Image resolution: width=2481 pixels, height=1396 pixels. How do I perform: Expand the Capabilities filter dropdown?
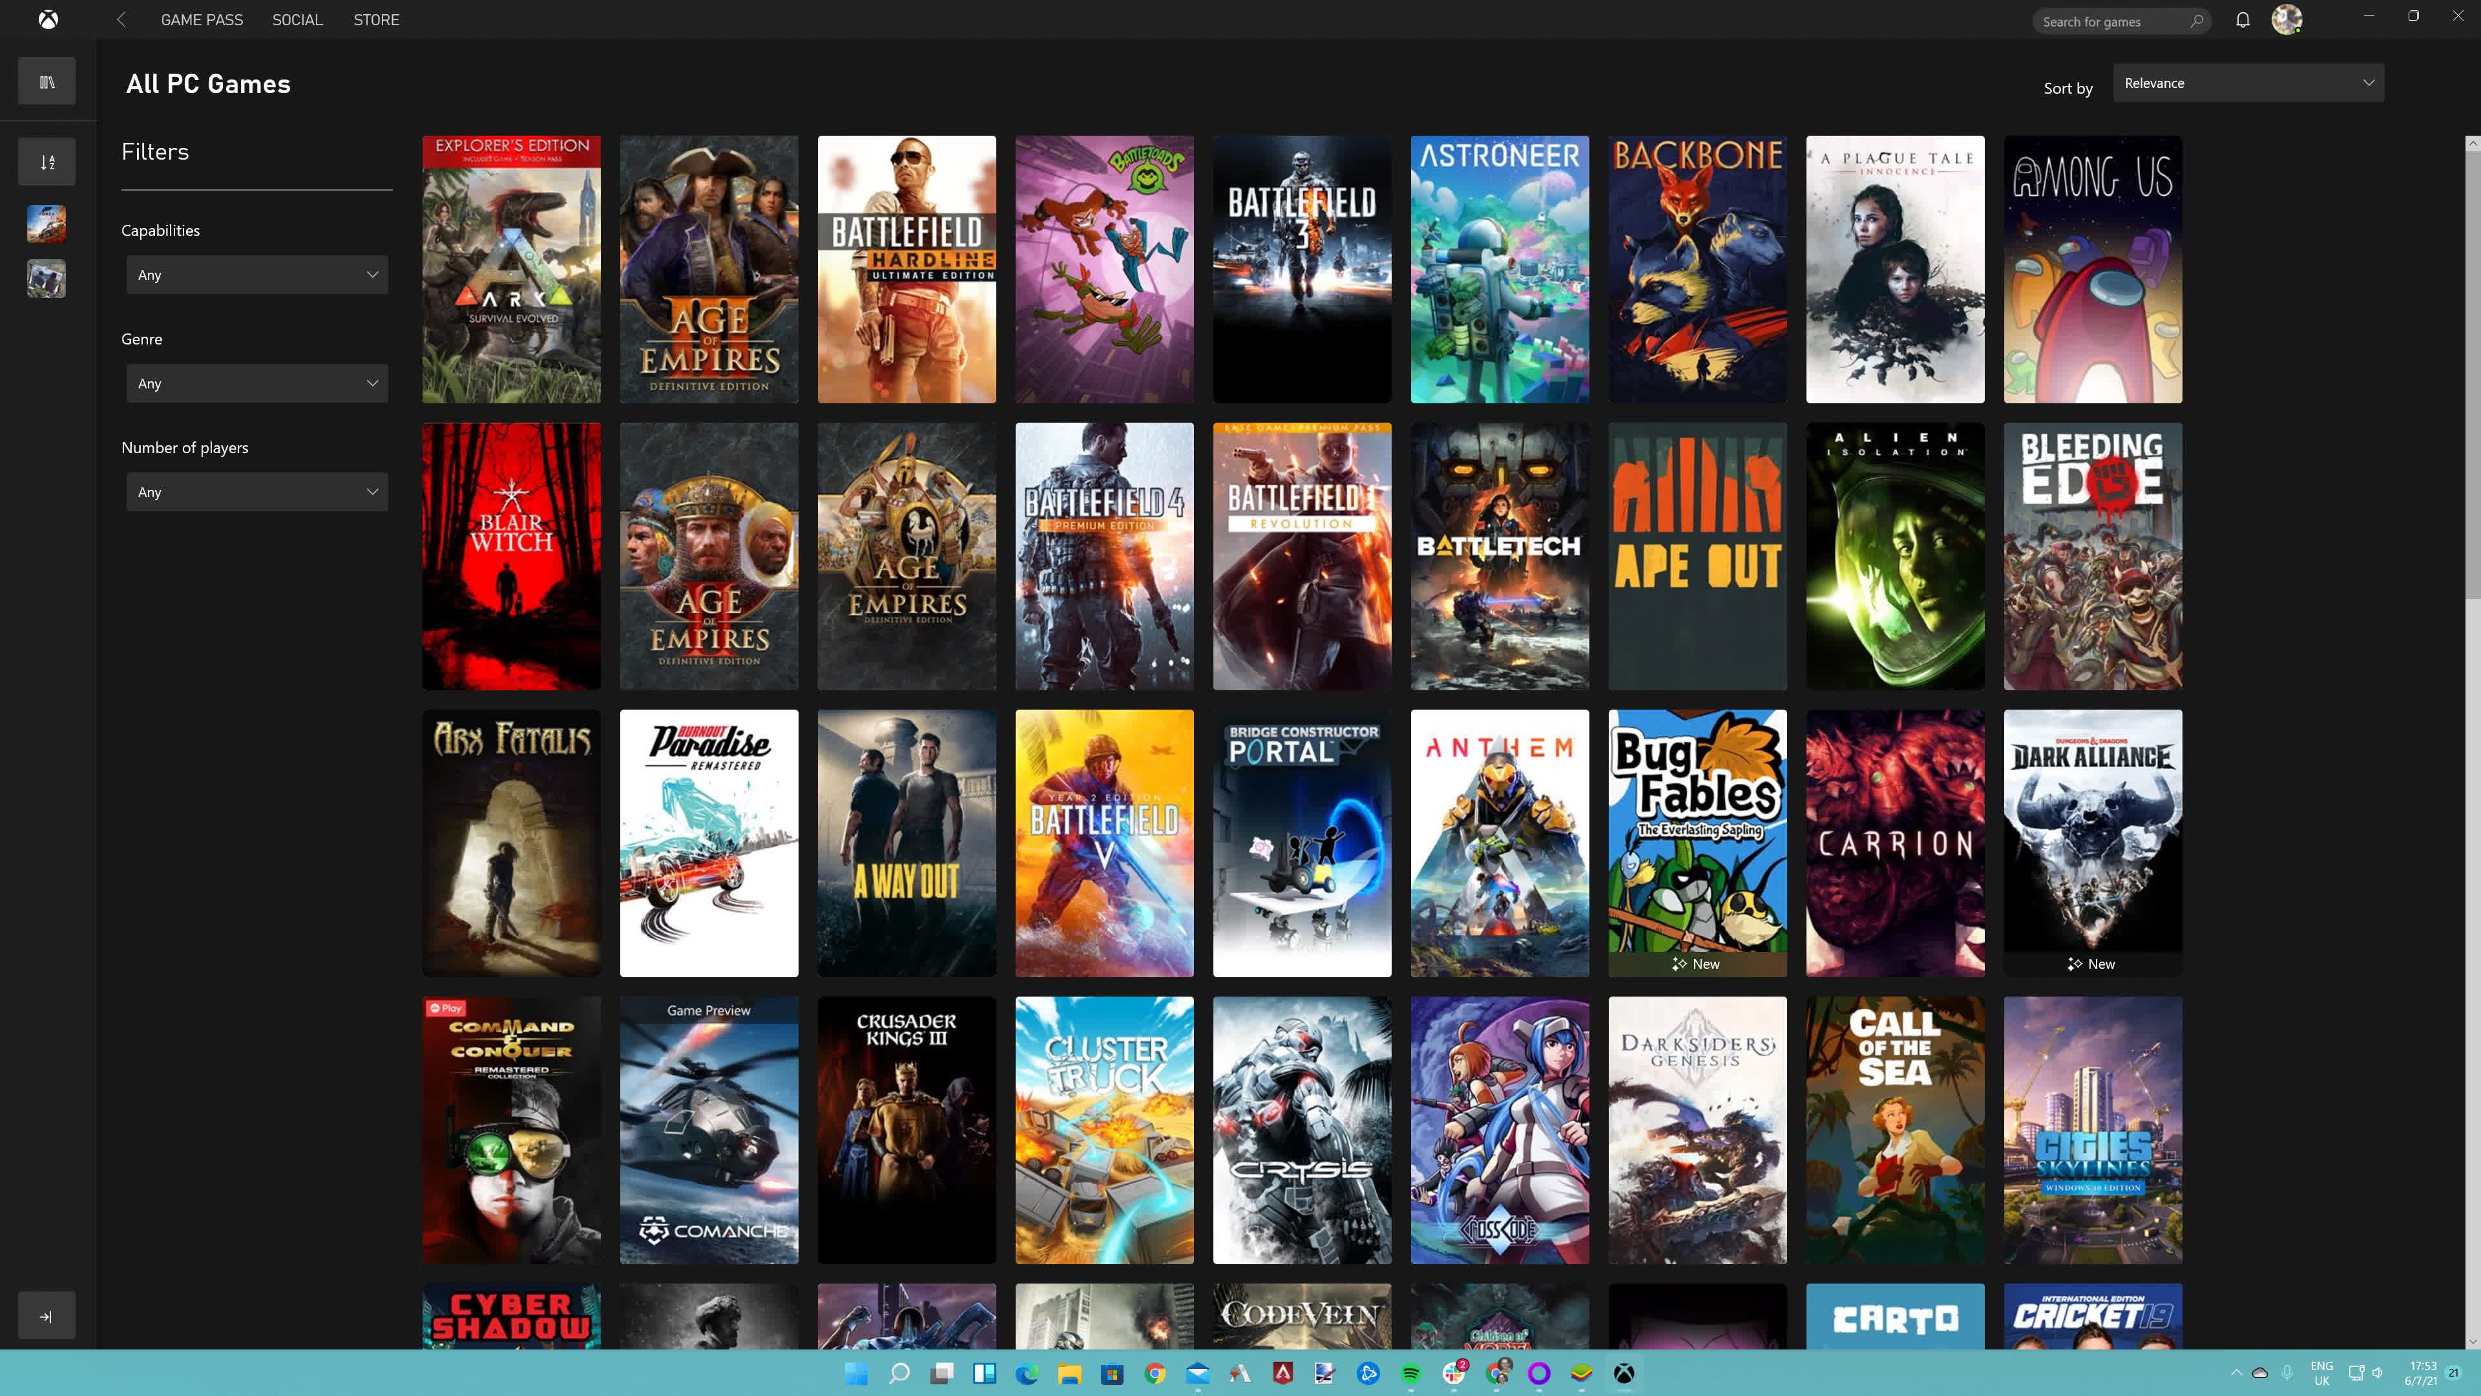tap(256, 275)
